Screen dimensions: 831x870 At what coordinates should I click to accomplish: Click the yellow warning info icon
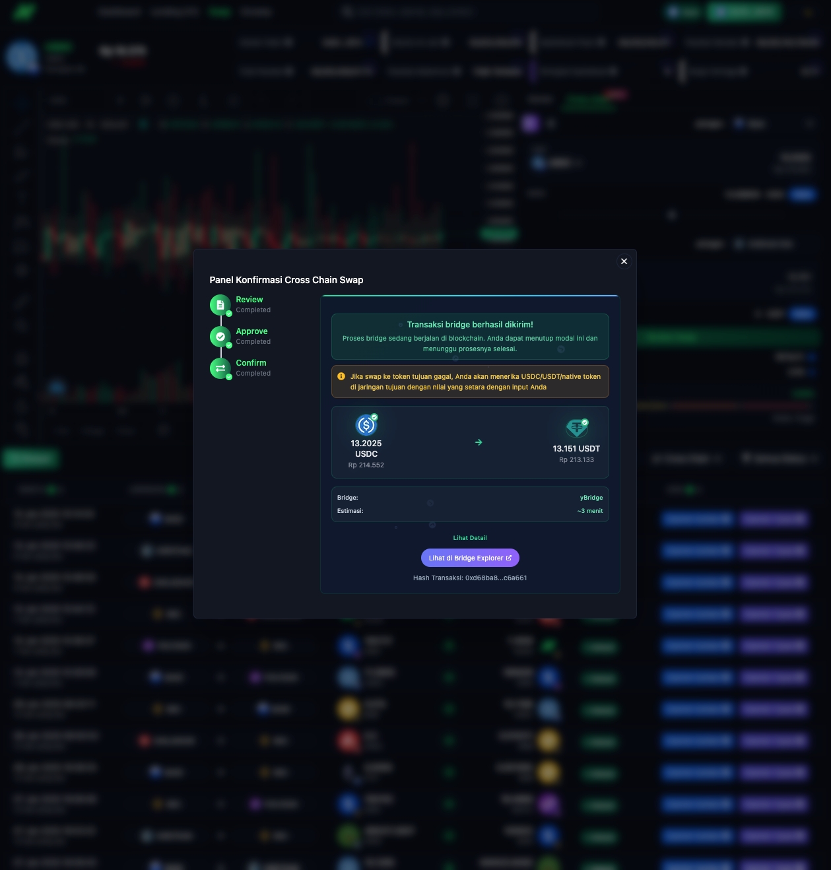pos(341,376)
